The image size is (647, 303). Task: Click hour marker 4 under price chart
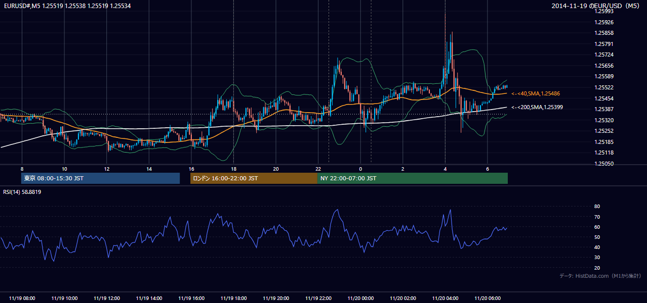tap(445, 169)
